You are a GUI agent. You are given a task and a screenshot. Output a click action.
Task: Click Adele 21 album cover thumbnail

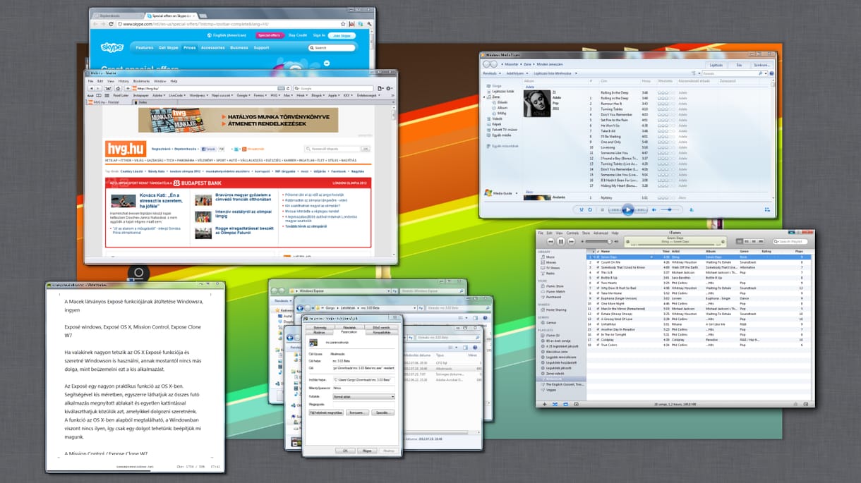coord(536,103)
